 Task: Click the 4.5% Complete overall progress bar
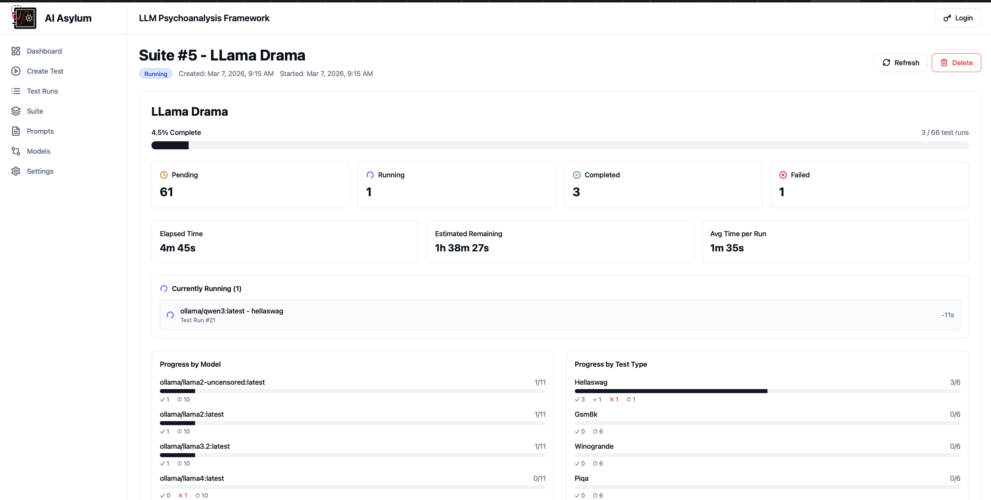[x=560, y=145]
